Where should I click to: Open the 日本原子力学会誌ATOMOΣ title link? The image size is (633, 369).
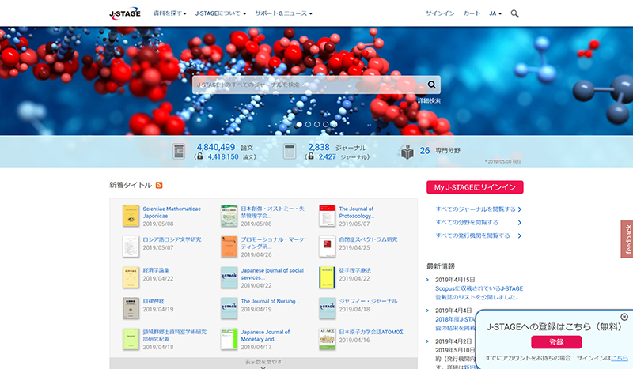371,332
